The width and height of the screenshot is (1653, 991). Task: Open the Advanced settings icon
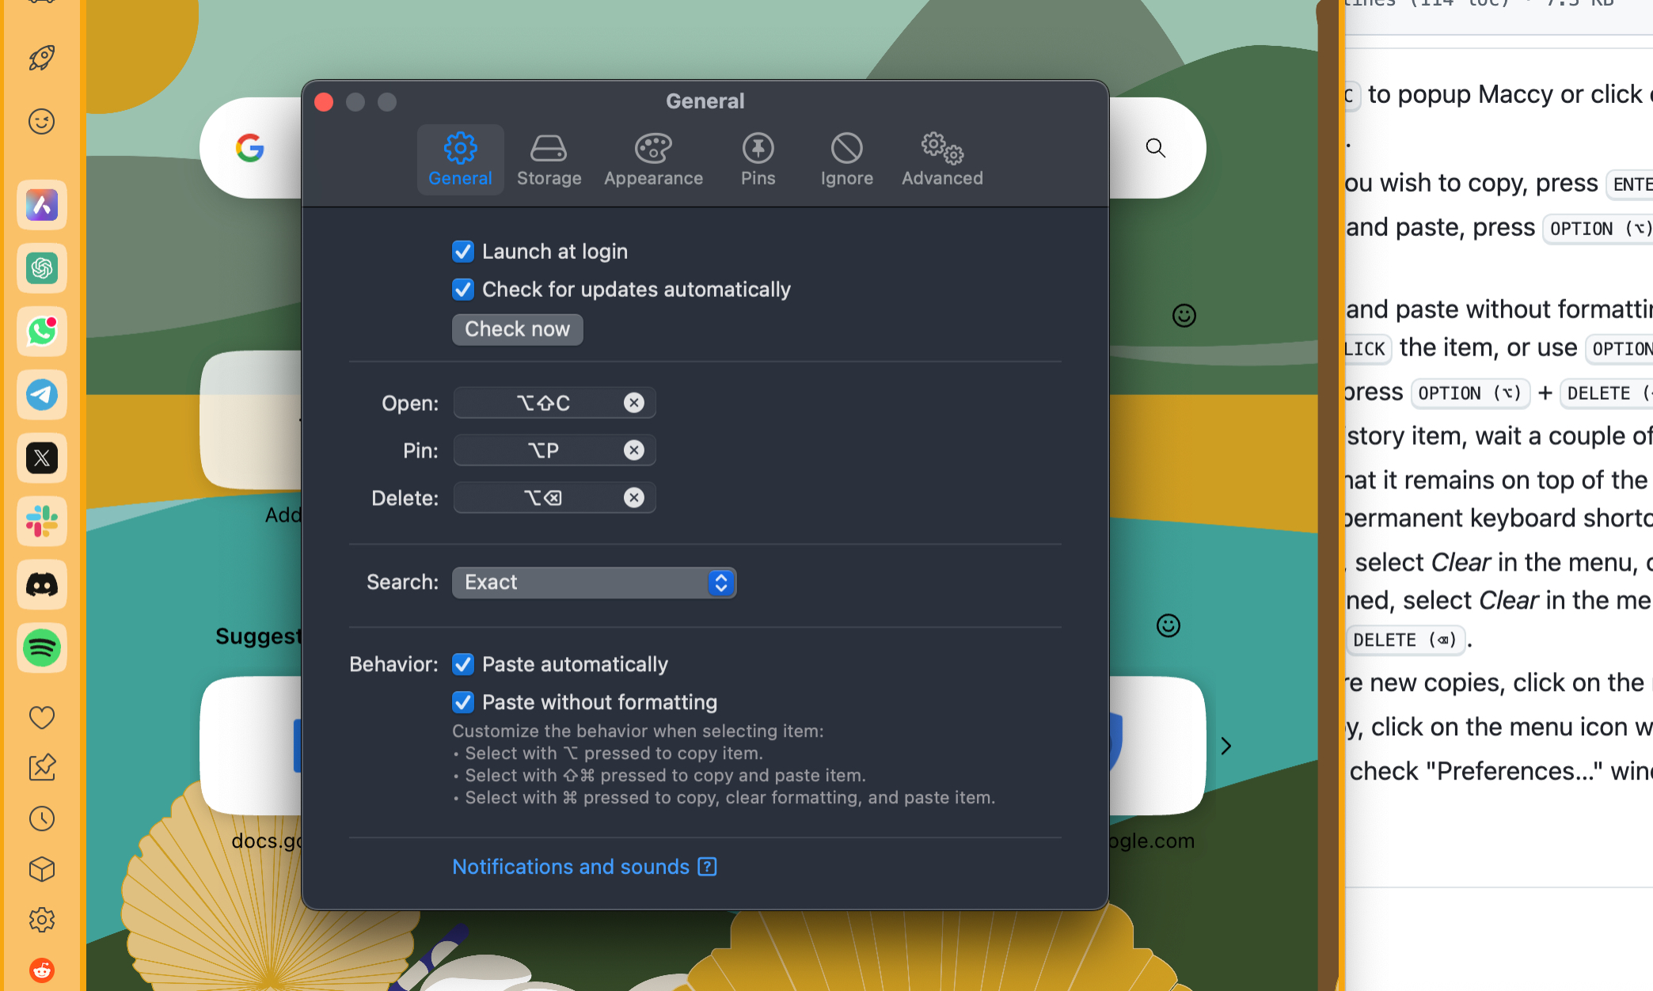tap(940, 158)
